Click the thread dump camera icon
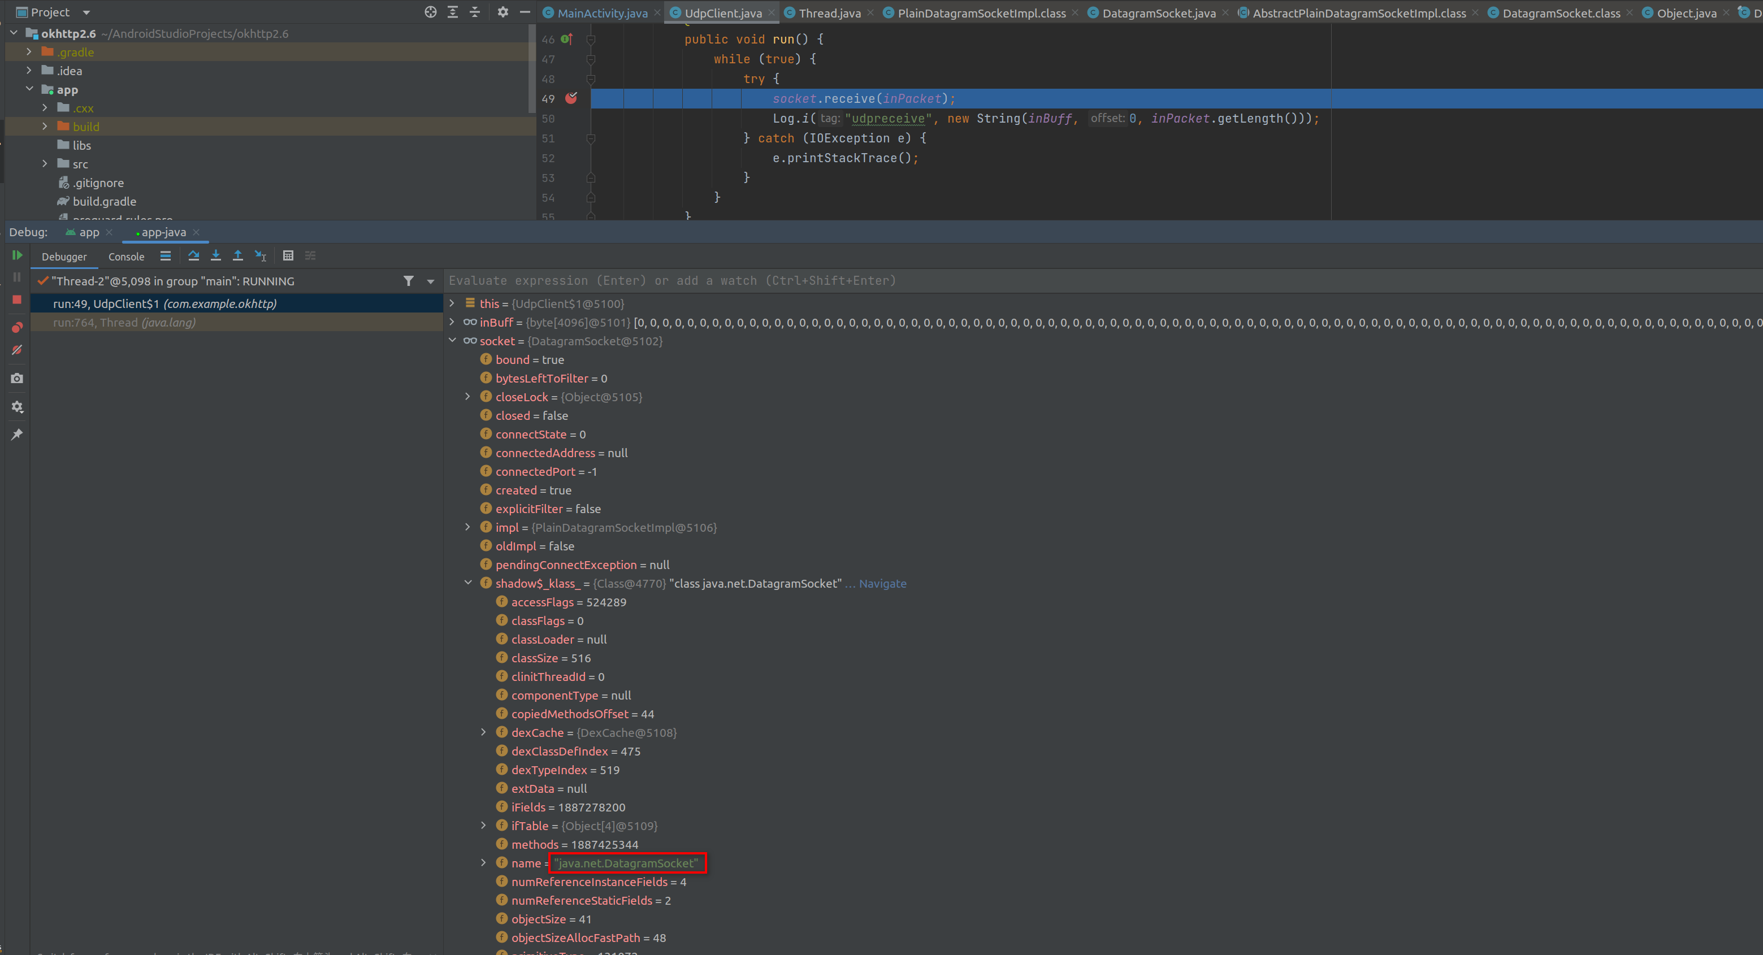 click(x=17, y=378)
